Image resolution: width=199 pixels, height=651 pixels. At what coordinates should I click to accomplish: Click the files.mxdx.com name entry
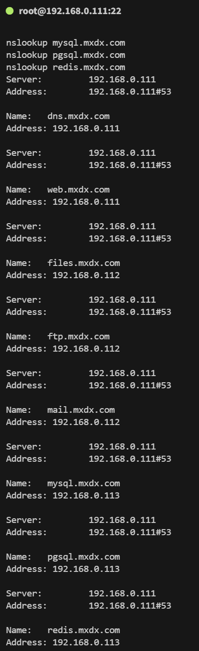(x=84, y=263)
